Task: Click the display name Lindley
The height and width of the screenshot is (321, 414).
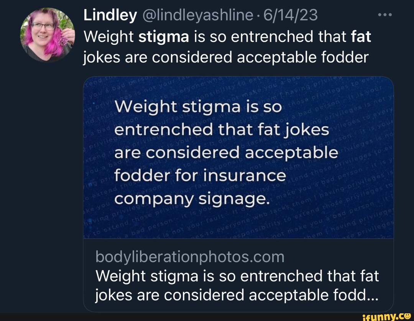Action: click(x=110, y=16)
